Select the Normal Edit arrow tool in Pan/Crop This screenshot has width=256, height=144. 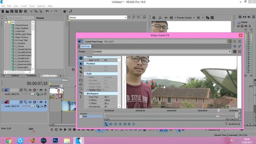[x=81, y=64]
